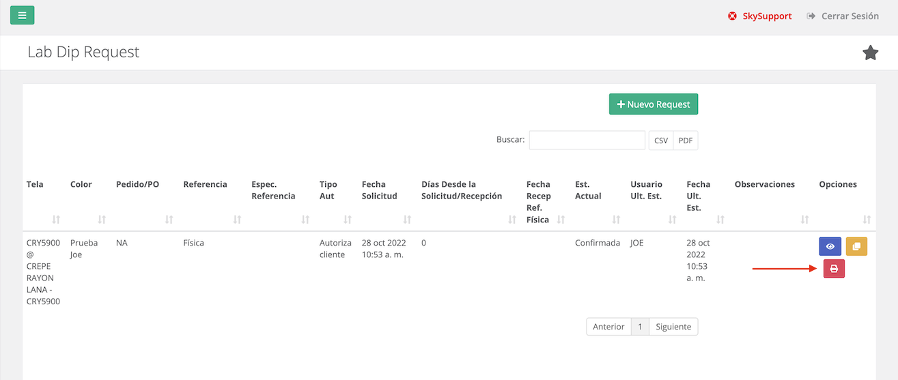The width and height of the screenshot is (898, 380).
Task: Open the hamburger menu button
Action: click(22, 15)
